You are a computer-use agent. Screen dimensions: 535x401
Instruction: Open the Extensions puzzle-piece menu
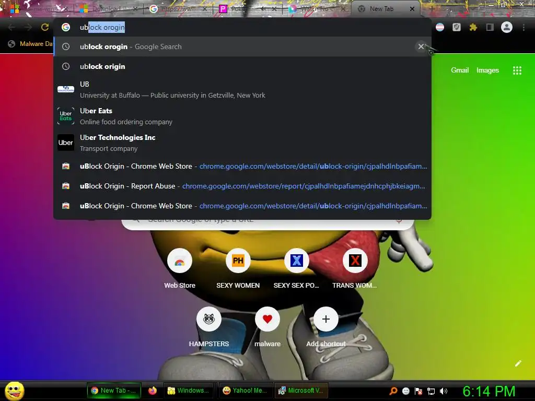[473, 27]
